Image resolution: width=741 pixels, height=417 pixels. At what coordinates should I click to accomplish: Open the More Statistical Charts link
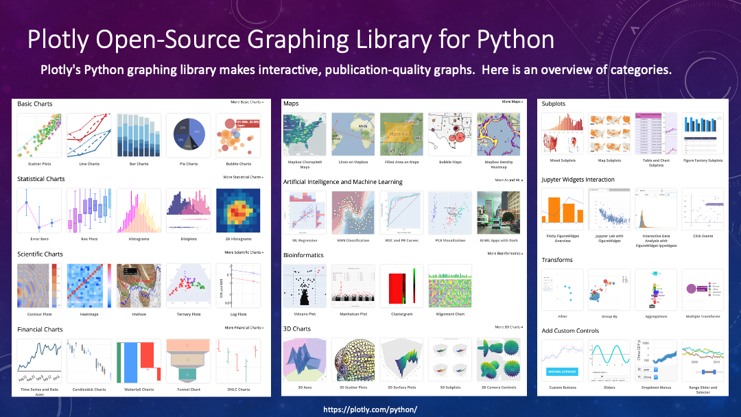(x=243, y=177)
